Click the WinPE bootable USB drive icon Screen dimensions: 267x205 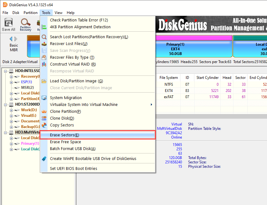[x=44, y=159]
